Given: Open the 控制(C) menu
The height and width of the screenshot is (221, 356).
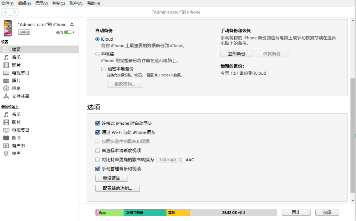Looking at the screenshot, I should [58, 3].
